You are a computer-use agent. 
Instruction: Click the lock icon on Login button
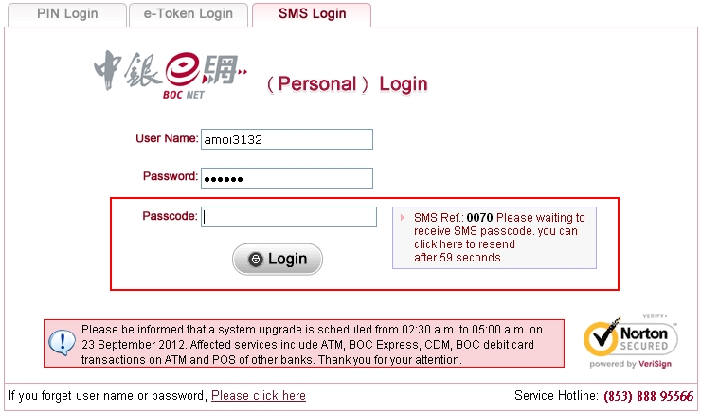255,260
